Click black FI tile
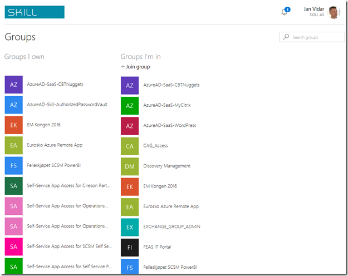 coord(130,248)
